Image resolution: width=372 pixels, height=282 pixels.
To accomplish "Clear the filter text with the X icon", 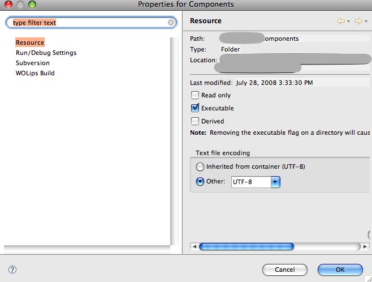I will click(x=171, y=23).
